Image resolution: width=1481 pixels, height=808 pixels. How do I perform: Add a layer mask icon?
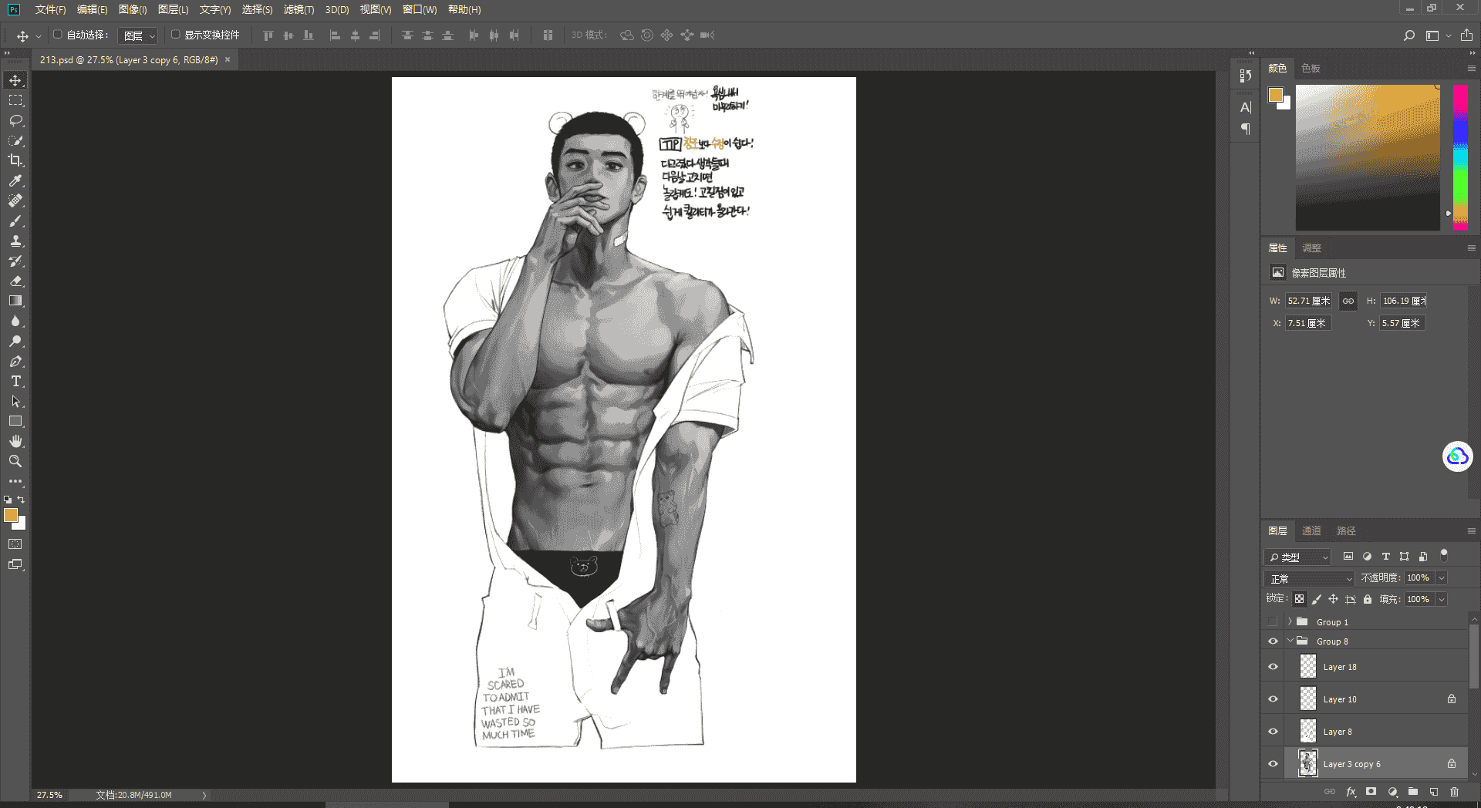(x=1371, y=792)
